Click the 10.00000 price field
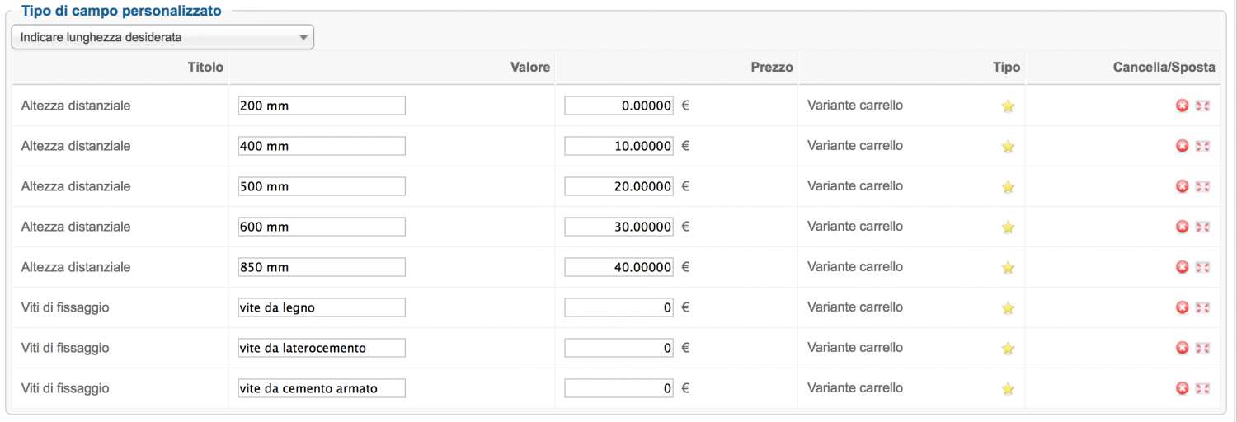 [618, 146]
